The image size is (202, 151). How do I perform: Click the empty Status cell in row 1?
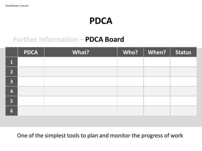183,62
